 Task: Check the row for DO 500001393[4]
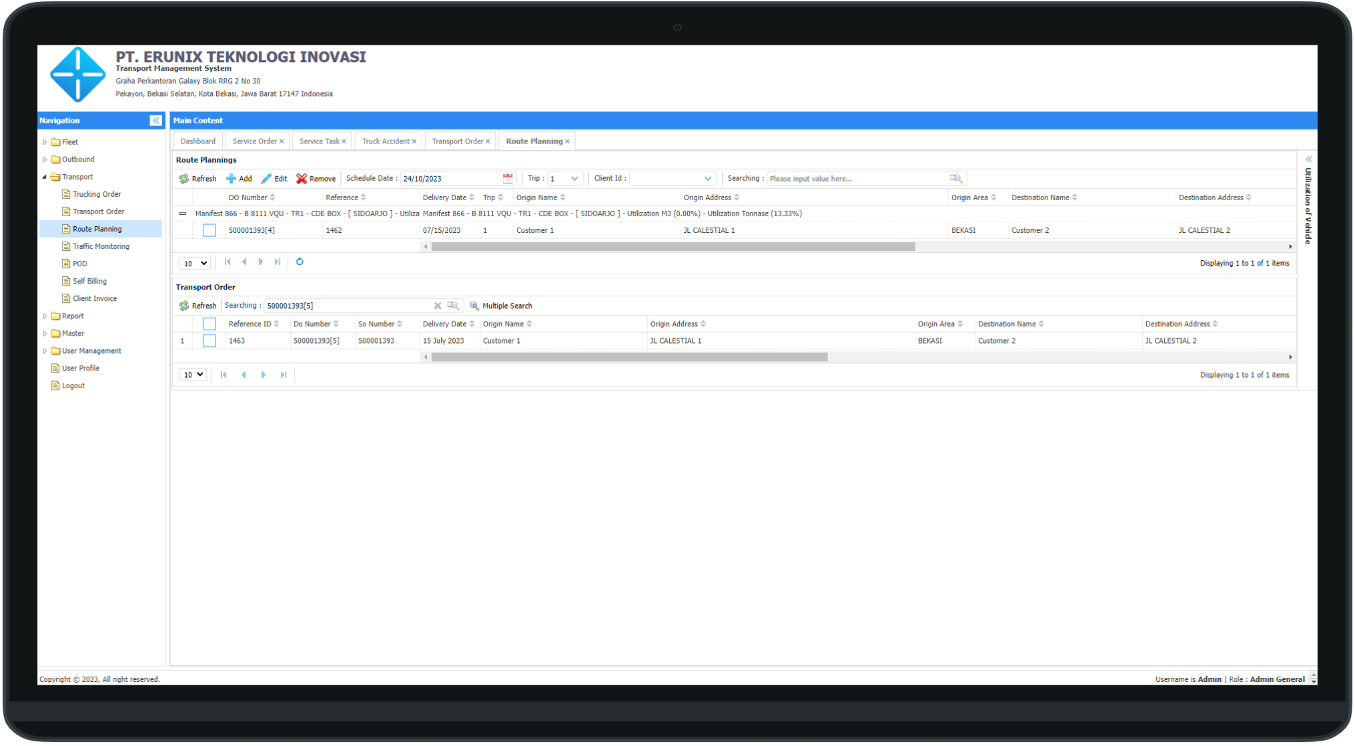point(209,230)
